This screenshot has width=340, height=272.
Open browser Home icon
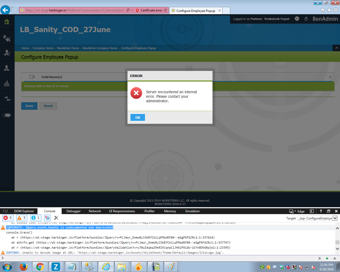point(323,10)
